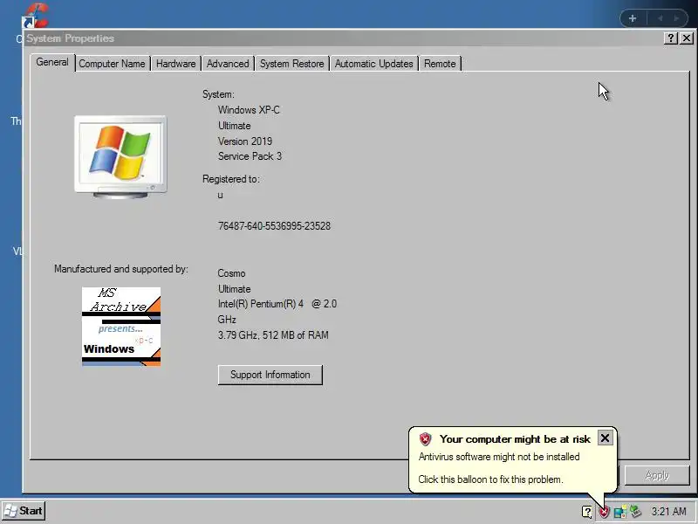Click the 'Version 2019' text

point(245,141)
